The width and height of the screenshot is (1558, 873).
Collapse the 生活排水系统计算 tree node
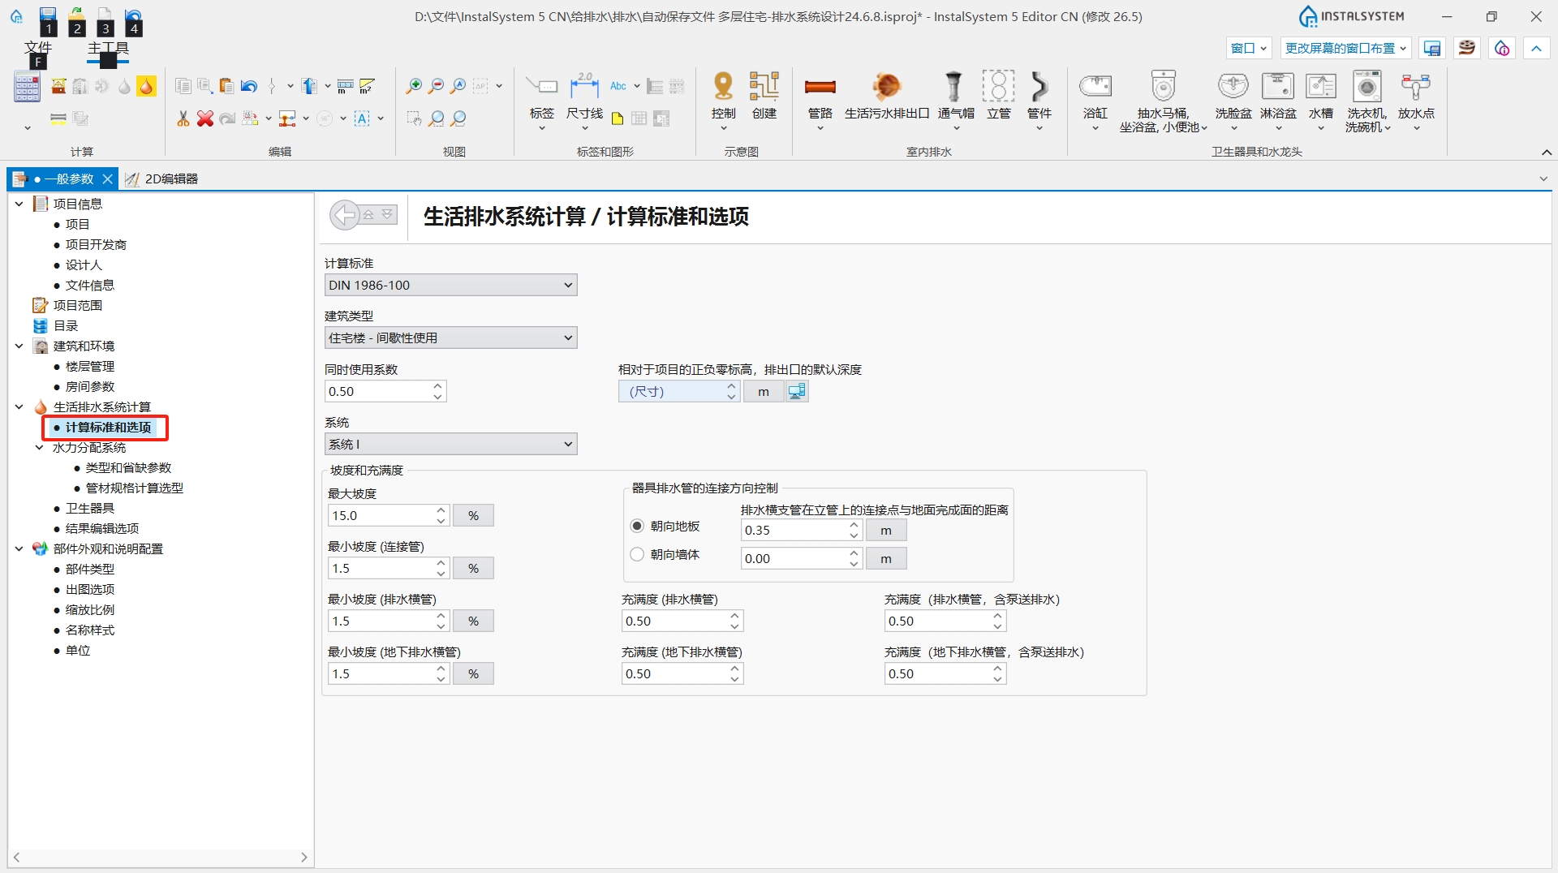point(19,406)
